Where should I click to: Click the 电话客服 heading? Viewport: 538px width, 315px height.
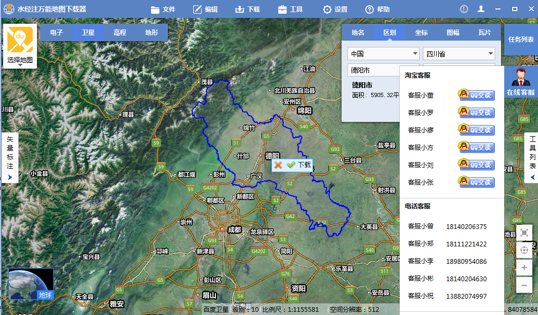[418, 206]
